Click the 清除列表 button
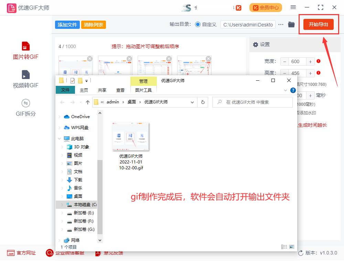The image size is (344, 261). [93, 25]
